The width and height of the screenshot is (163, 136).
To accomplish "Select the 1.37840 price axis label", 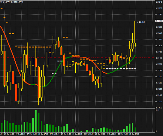I will coord(159,2).
